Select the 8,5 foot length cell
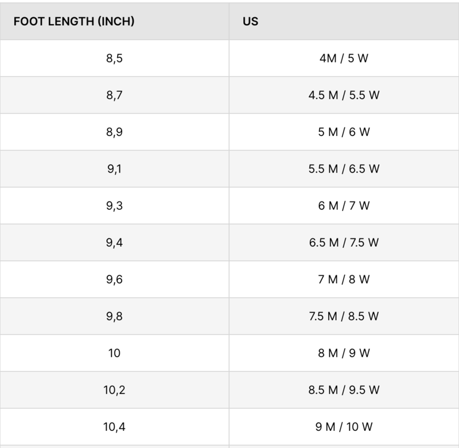 pyautogui.click(x=114, y=59)
